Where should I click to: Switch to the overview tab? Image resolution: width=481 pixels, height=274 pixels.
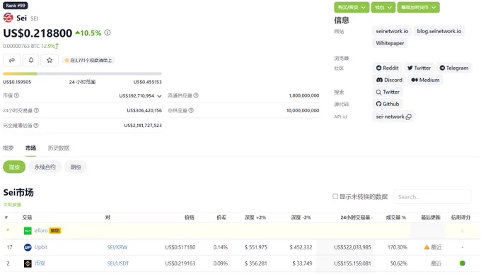(x=8, y=148)
